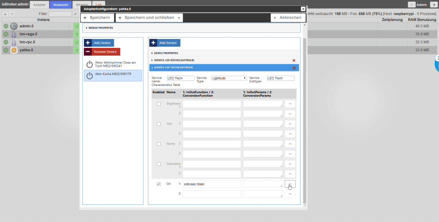The width and height of the screenshot is (439, 222).
Task: Click On row 2 params selector button
Action: point(290,194)
